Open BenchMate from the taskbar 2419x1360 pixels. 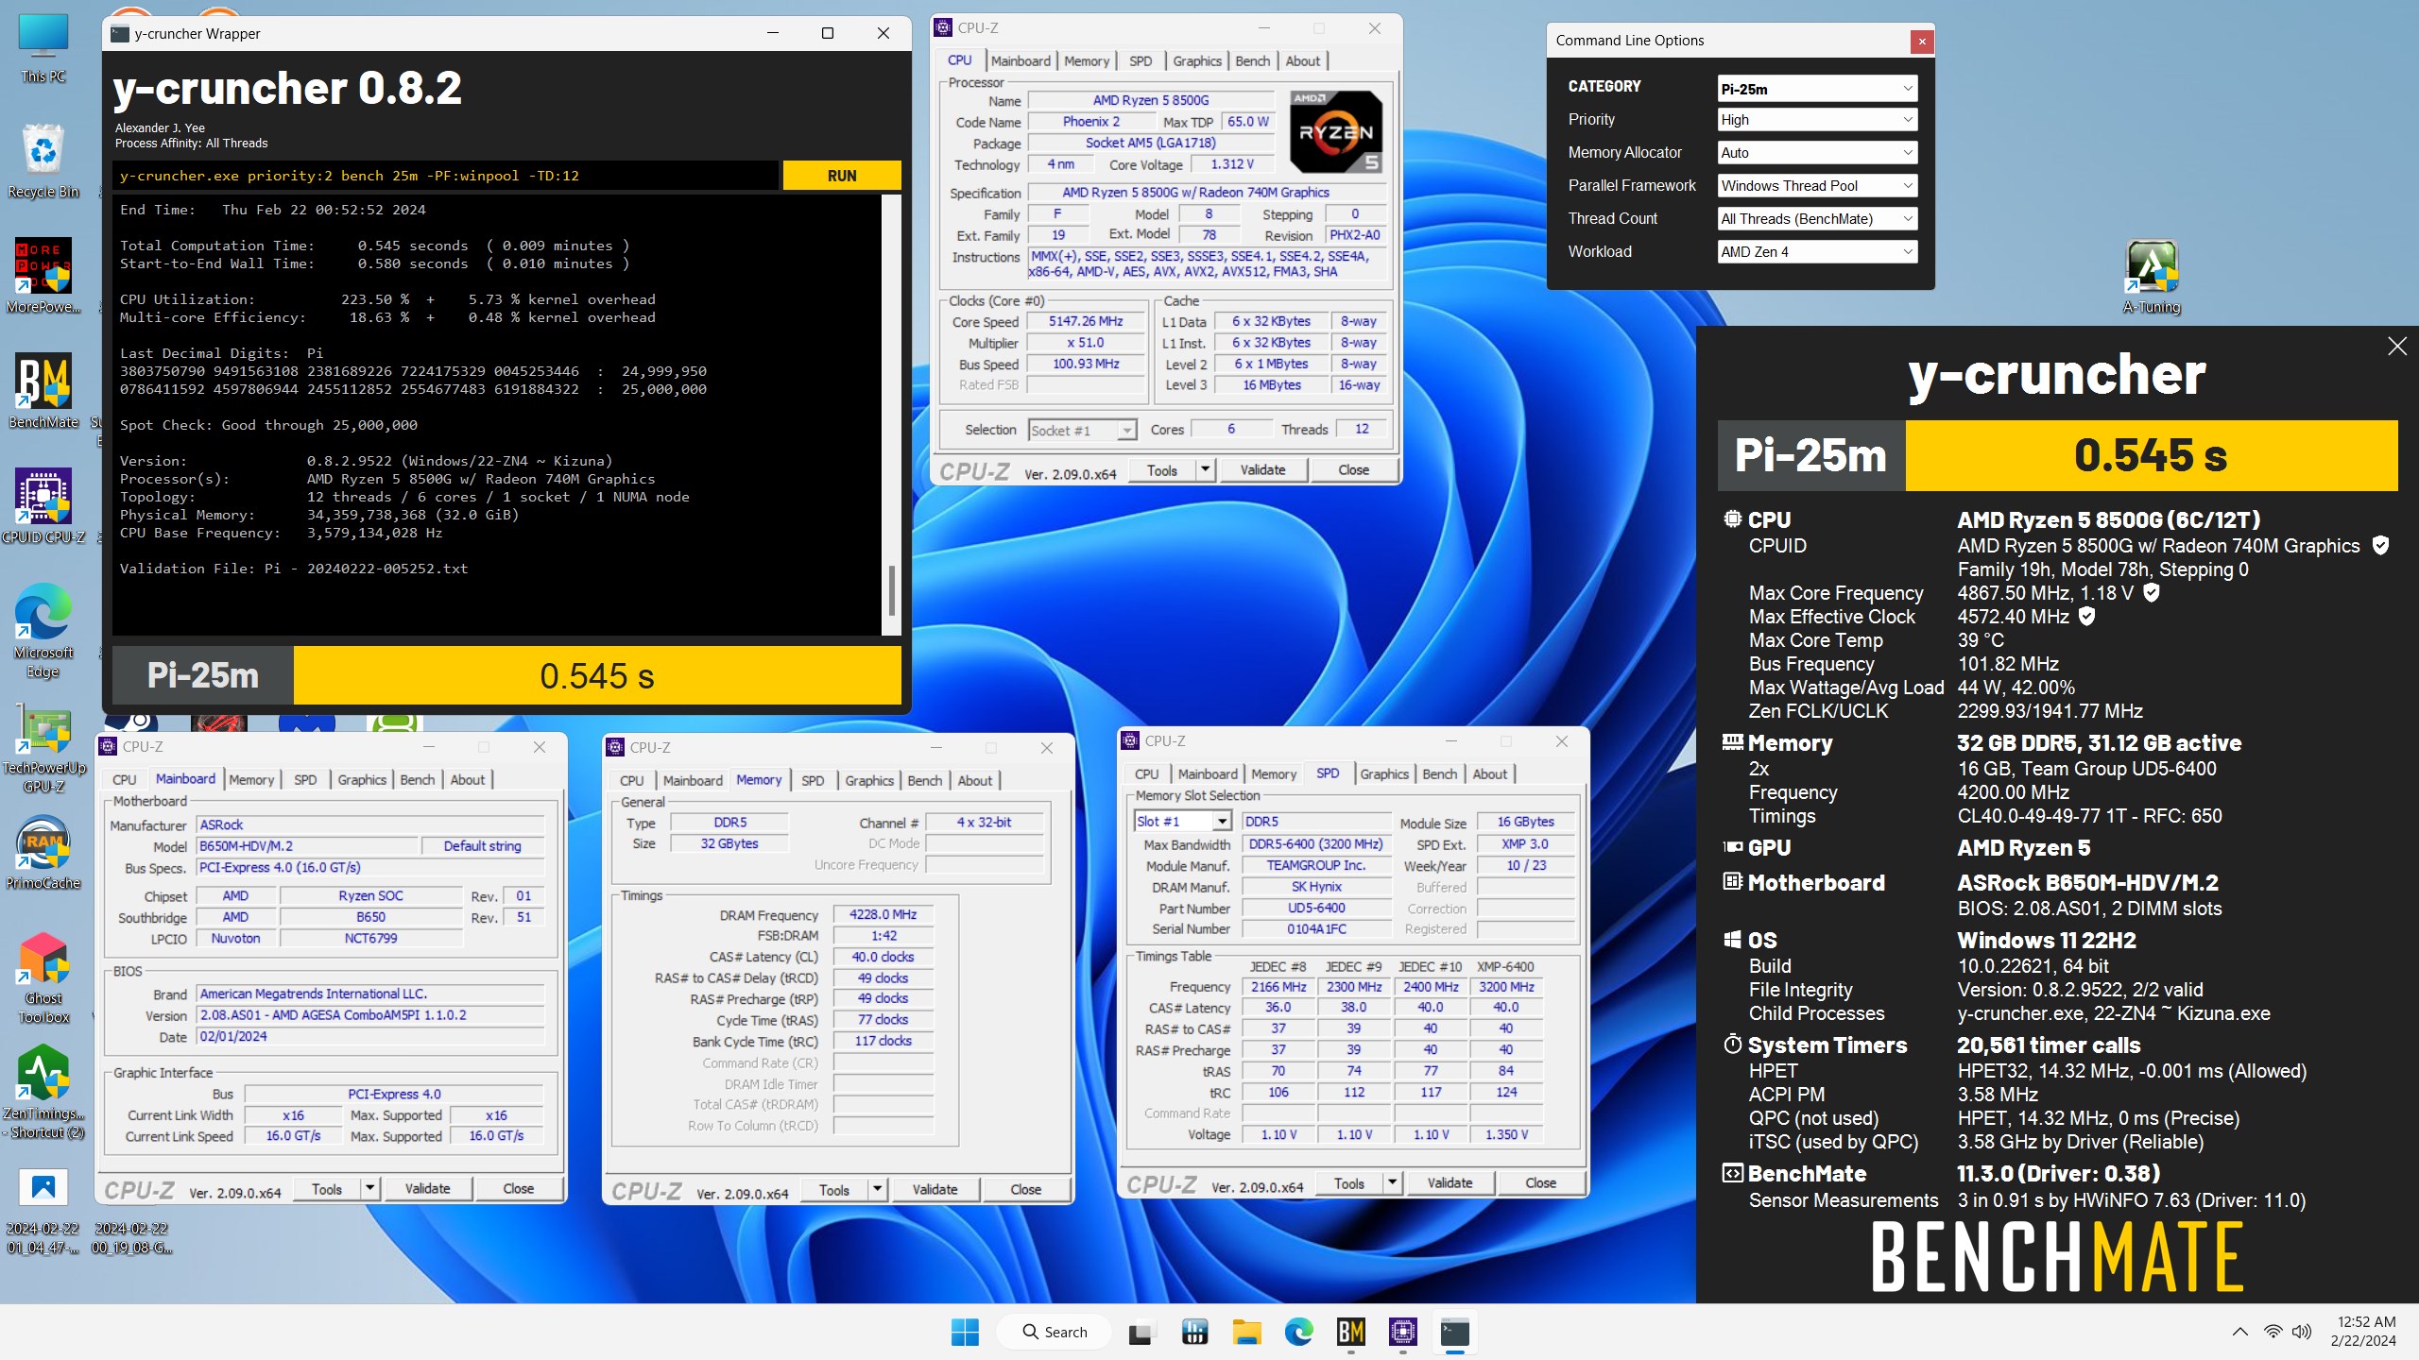[x=1350, y=1332]
